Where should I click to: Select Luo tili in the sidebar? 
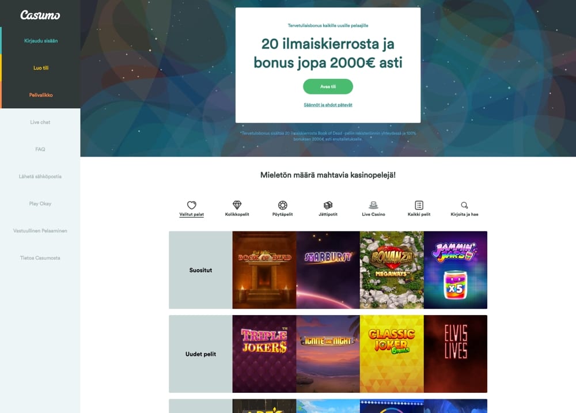41,68
